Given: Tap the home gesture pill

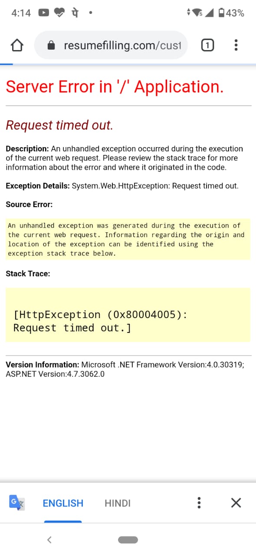Looking at the screenshot, I should pyautogui.click(x=128, y=540).
